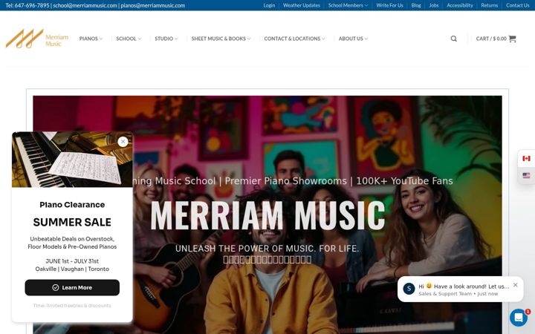Click 'JUNE 1st - JULY 31st' text
This screenshot has height=334, width=535.
click(x=72, y=261)
